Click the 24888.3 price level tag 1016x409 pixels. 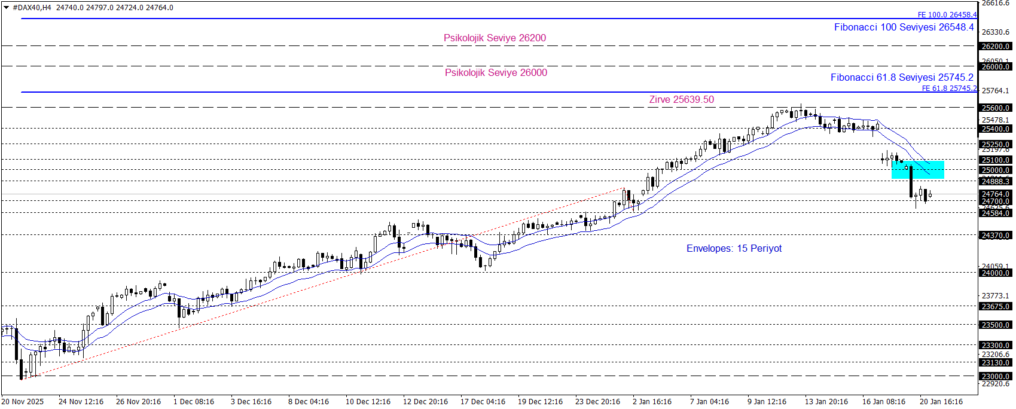(996, 181)
